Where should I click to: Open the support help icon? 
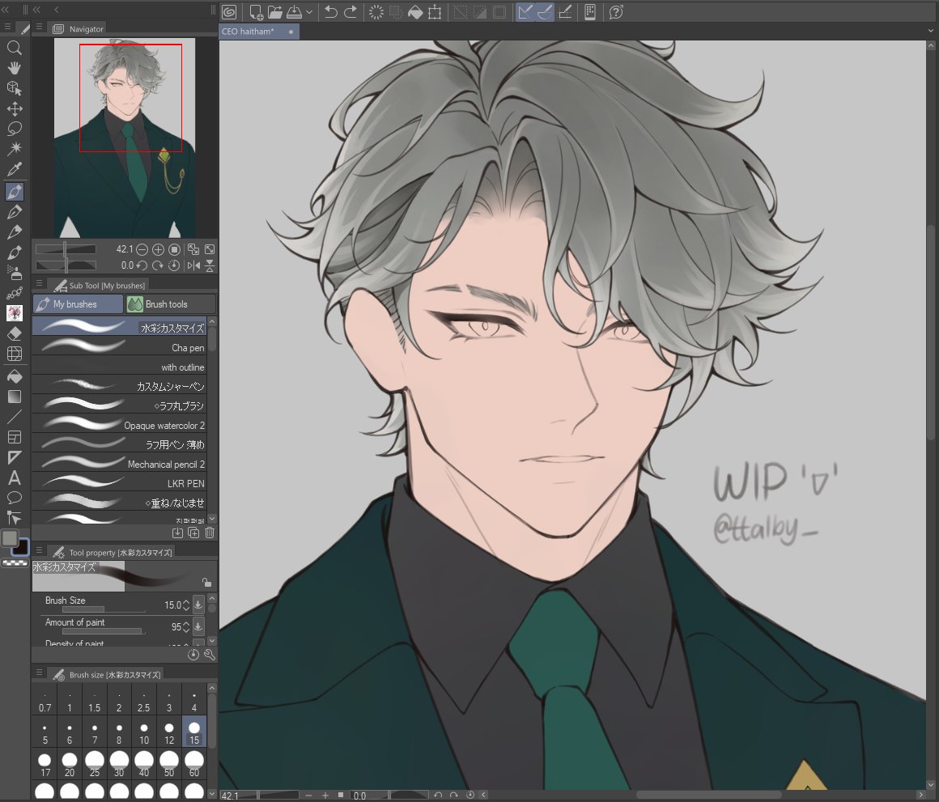point(616,12)
